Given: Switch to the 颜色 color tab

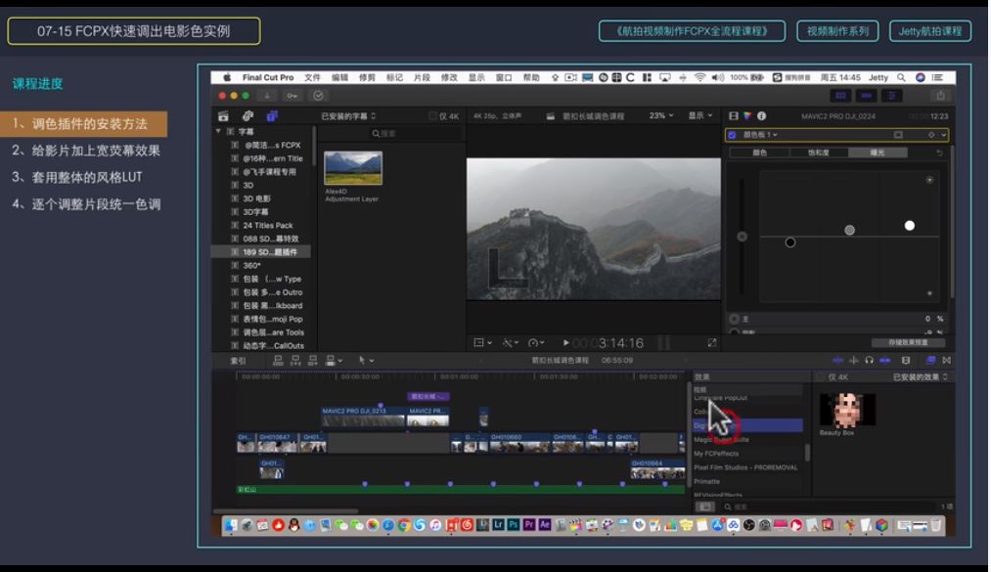Looking at the screenshot, I should [x=759, y=153].
